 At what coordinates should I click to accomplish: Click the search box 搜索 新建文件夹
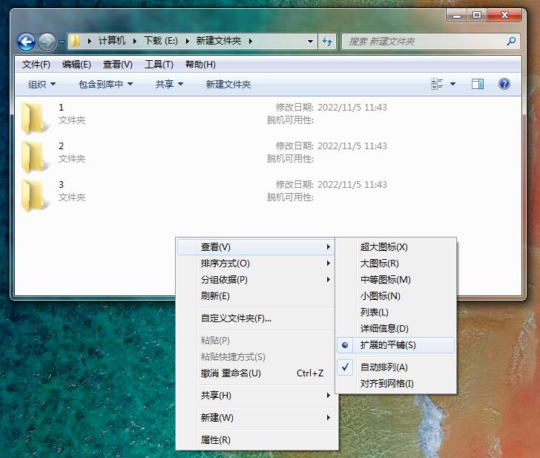coord(424,42)
